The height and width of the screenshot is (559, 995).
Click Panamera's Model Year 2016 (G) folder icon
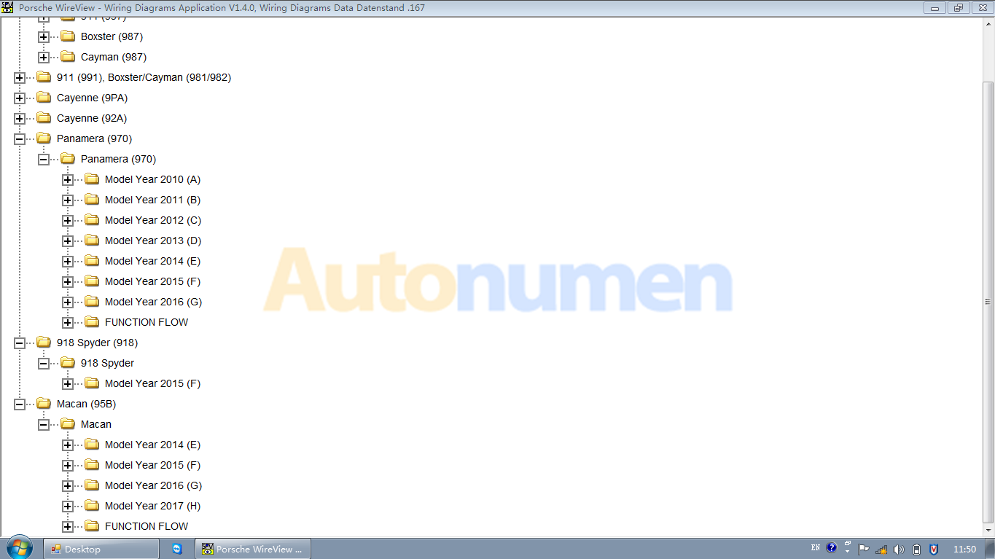[x=92, y=302]
